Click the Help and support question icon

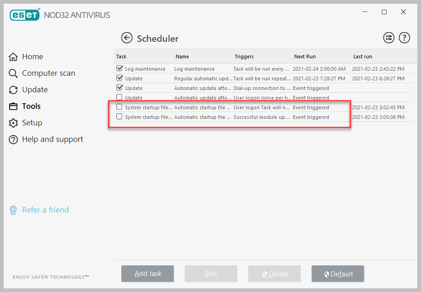click(13, 140)
